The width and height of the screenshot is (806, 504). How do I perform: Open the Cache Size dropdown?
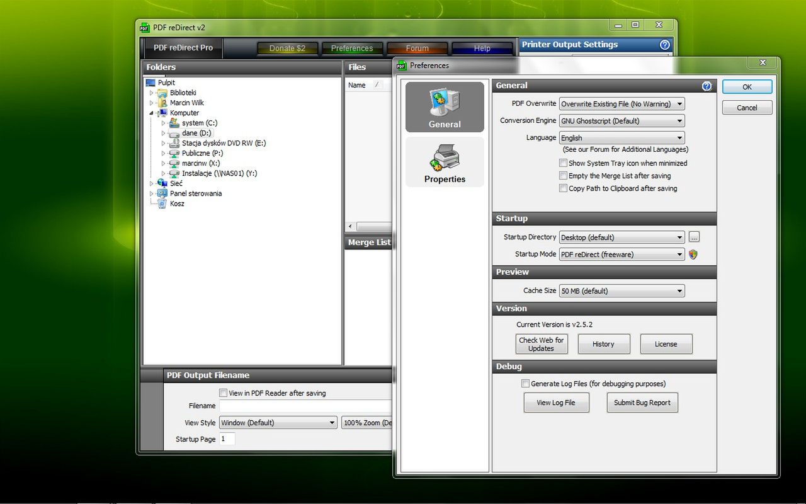(x=622, y=291)
